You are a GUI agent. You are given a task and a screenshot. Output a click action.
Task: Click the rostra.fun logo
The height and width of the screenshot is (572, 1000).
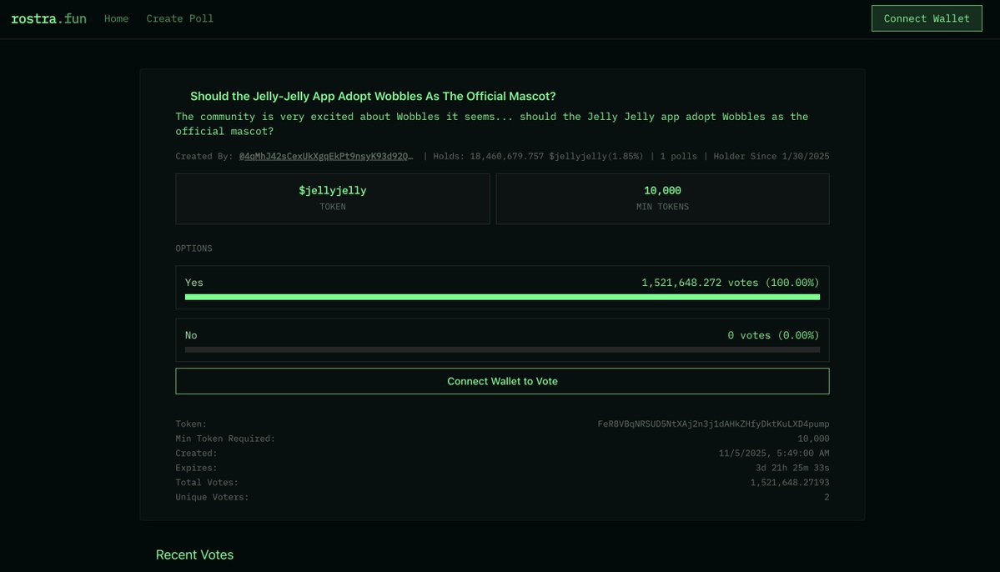tap(48, 18)
